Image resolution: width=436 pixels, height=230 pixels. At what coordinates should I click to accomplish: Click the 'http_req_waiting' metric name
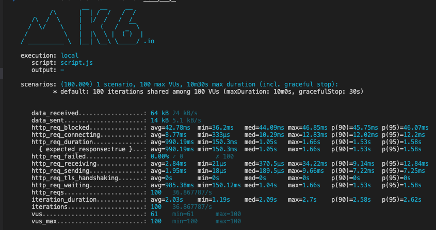[x=60, y=185]
